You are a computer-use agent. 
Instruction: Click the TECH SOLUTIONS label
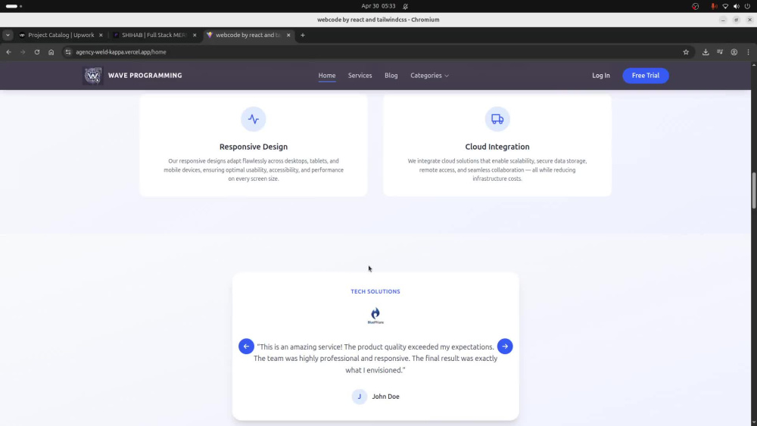[x=375, y=291]
